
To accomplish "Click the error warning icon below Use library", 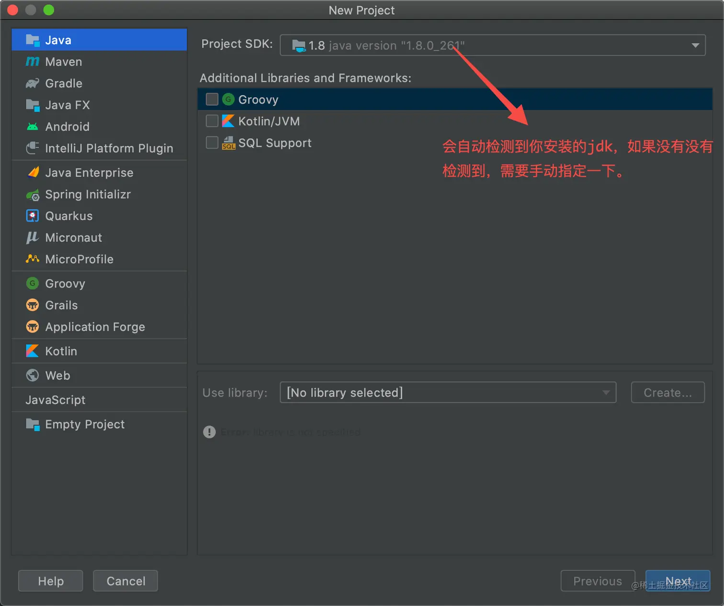I will coord(209,432).
